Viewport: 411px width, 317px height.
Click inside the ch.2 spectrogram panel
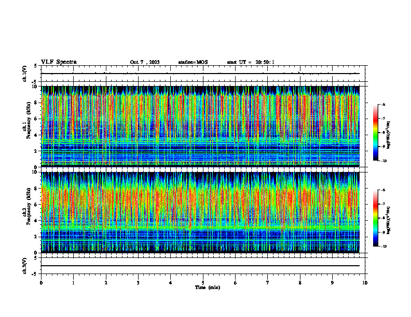coord(200,212)
